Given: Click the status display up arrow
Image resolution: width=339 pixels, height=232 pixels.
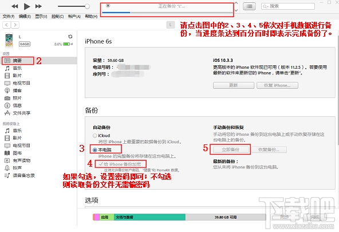Looking at the screenshot, I should [x=236, y=3].
